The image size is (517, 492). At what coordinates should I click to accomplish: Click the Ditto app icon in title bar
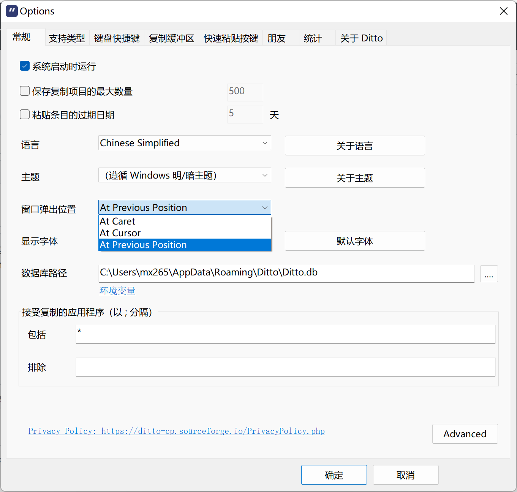click(x=11, y=11)
